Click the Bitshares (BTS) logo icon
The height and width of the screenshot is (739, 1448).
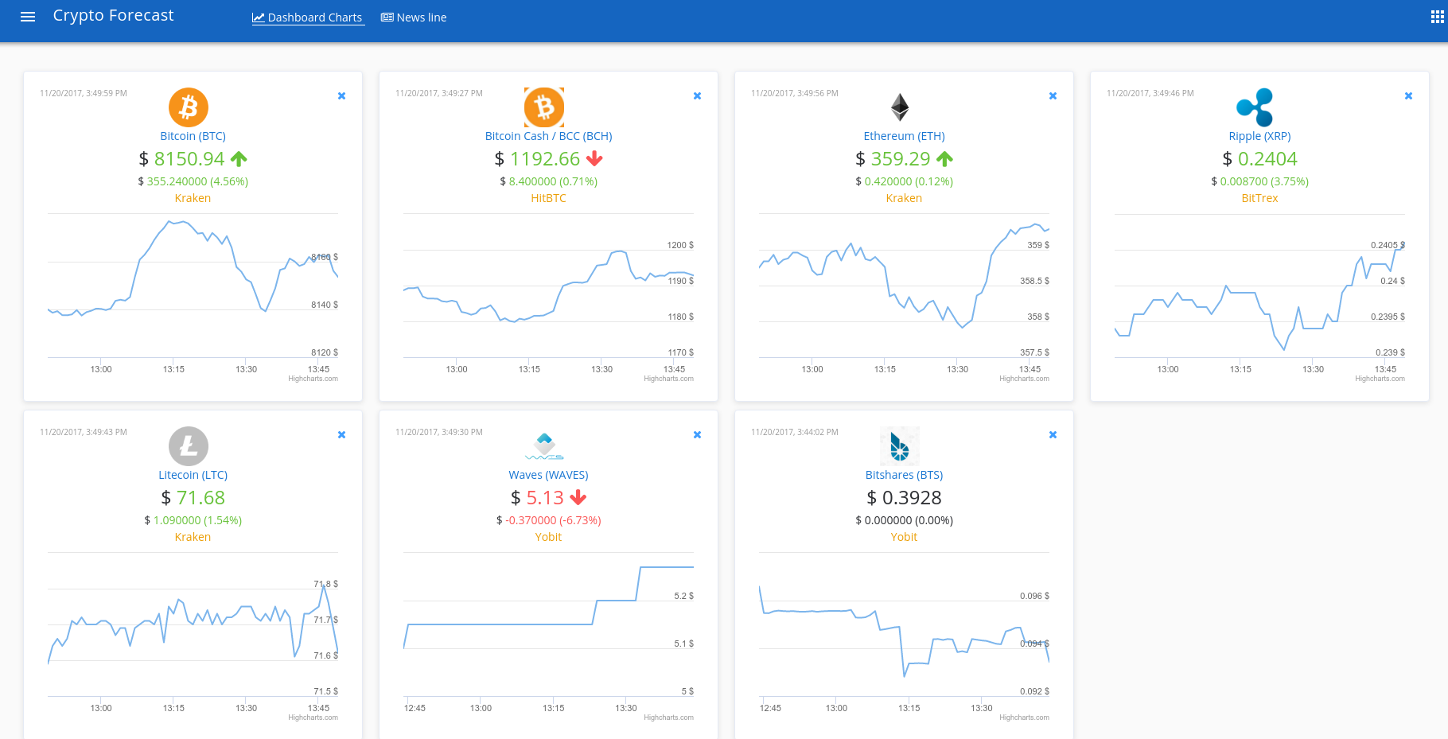[x=900, y=445]
